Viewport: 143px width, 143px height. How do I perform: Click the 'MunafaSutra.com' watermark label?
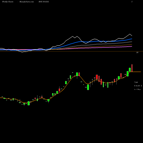(x=27, y=2)
